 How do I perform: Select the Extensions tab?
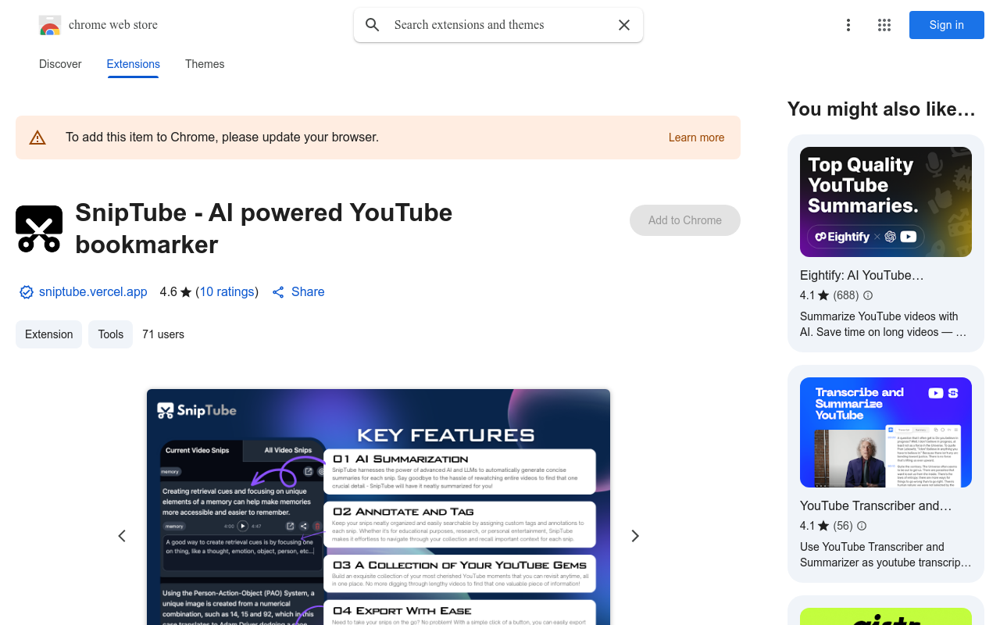(134, 64)
